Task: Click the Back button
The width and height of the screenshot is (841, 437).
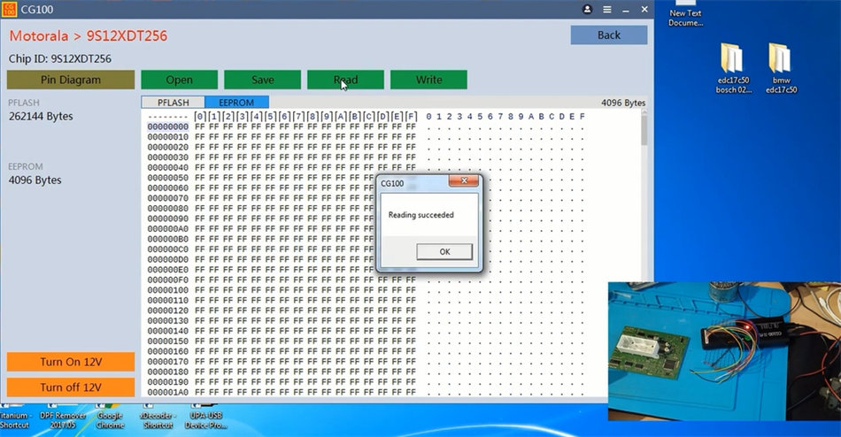Action: coord(608,35)
